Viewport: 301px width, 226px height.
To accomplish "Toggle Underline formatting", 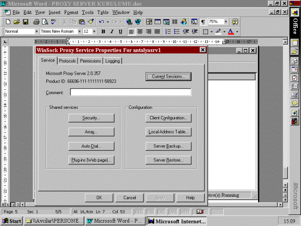I will (121, 32).
